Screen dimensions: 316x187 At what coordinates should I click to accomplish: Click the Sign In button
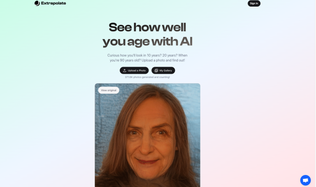coord(254,3)
